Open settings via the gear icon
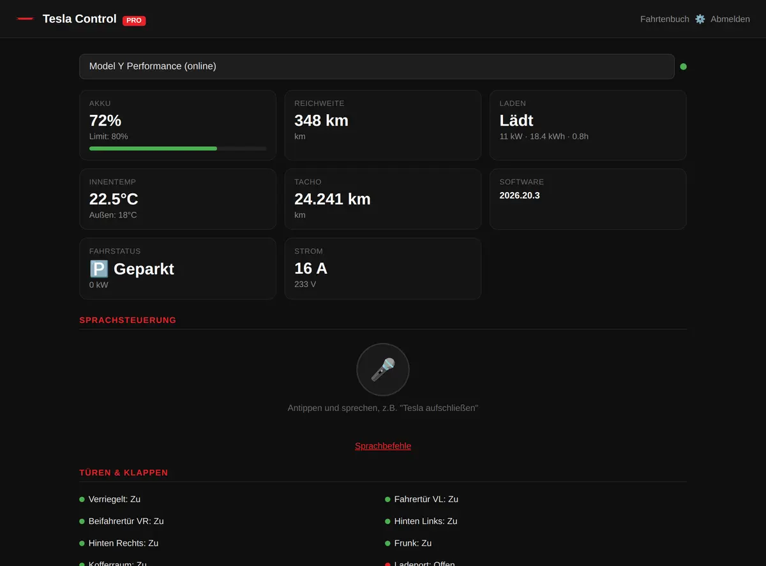This screenshot has height=566, width=766. [700, 19]
